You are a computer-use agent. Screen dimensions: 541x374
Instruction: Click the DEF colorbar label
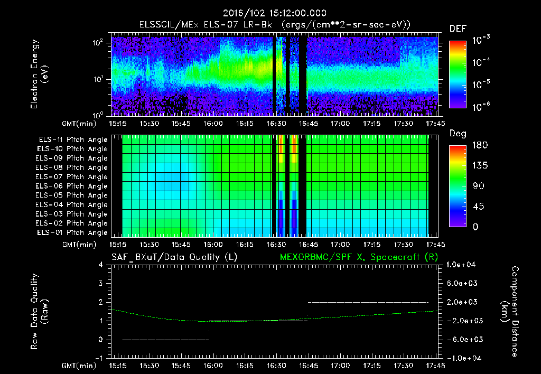click(458, 29)
